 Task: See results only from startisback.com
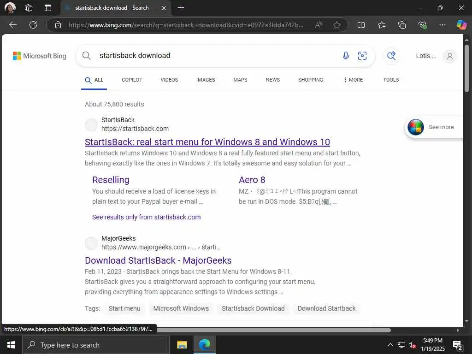146,217
